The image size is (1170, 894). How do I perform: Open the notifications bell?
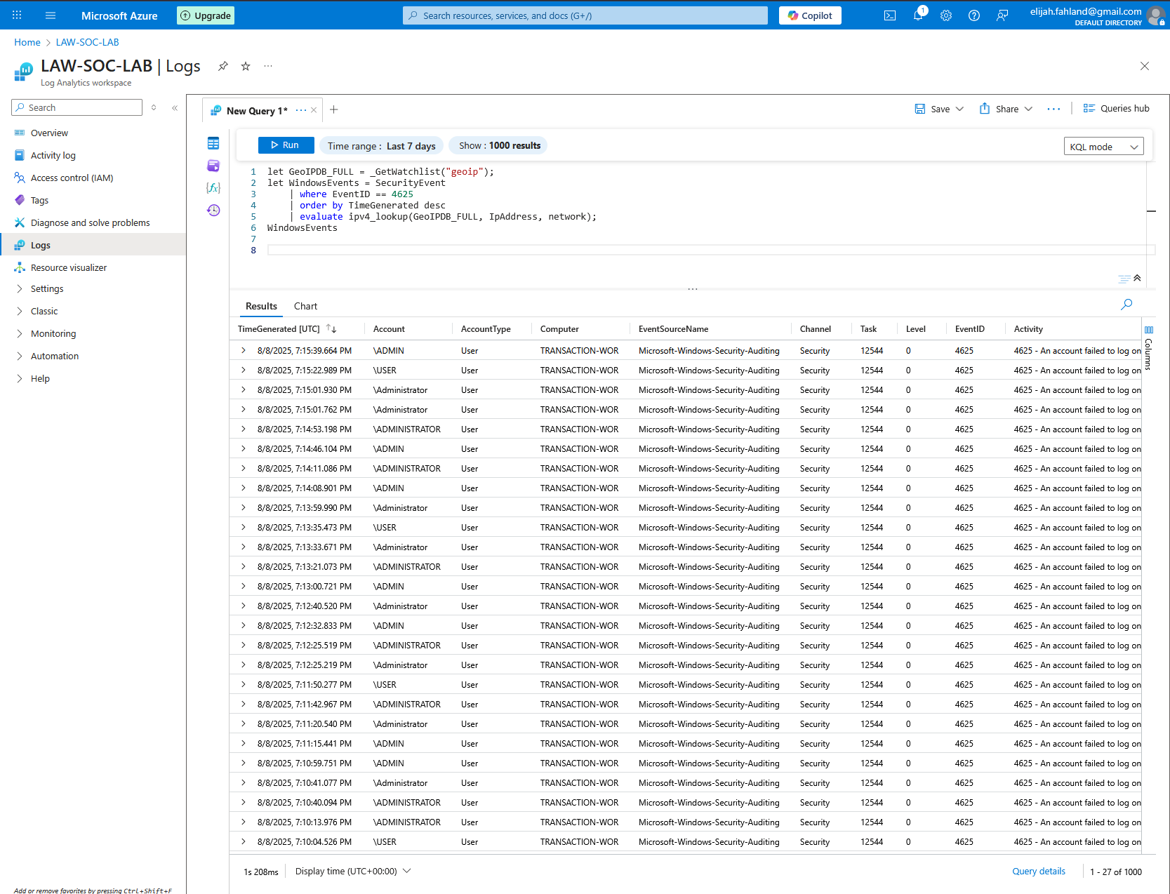pyautogui.click(x=918, y=15)
